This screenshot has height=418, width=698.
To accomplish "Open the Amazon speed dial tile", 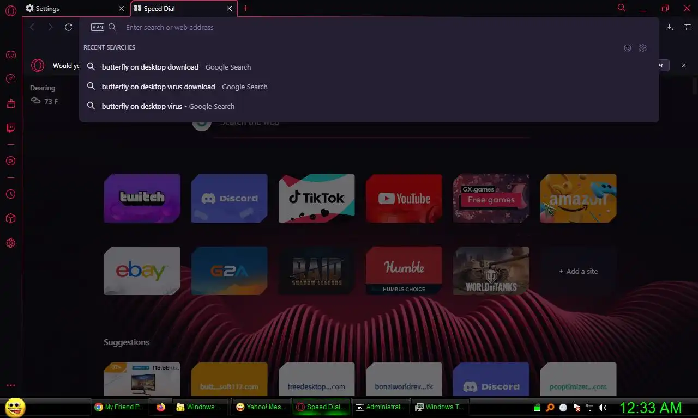I will tap(579, 198).
